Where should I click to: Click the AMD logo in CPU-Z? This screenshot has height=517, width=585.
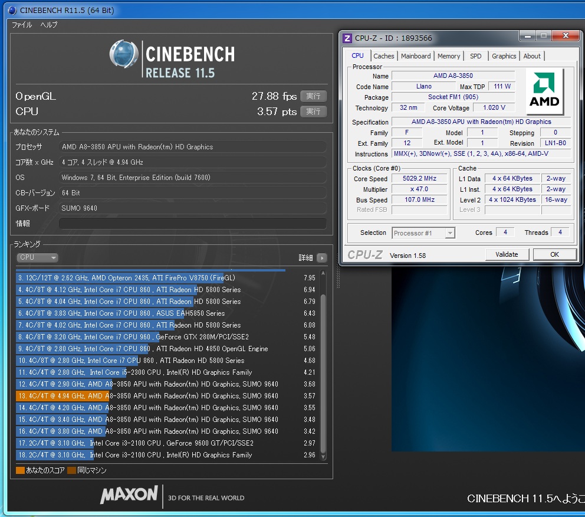(544, 91)
